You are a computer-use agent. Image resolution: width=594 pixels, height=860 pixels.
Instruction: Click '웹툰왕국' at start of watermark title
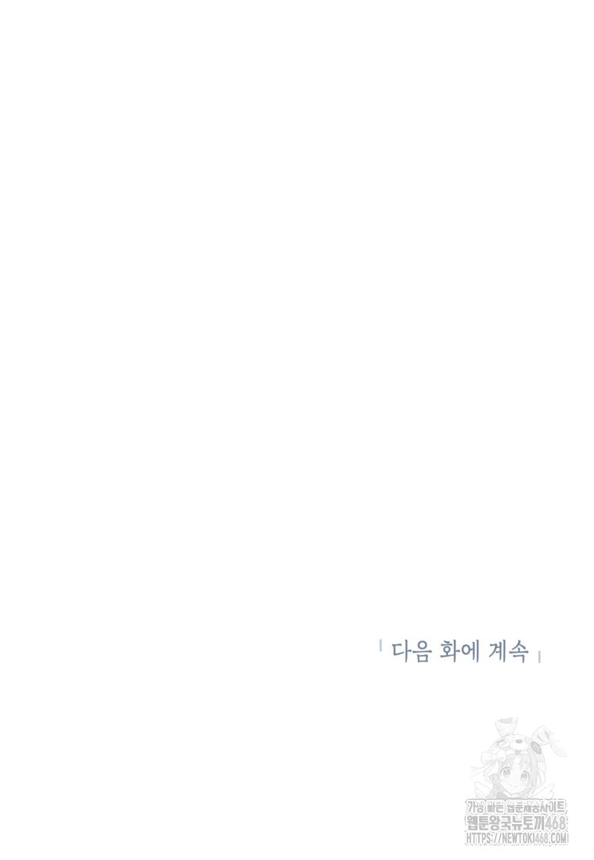487,822
